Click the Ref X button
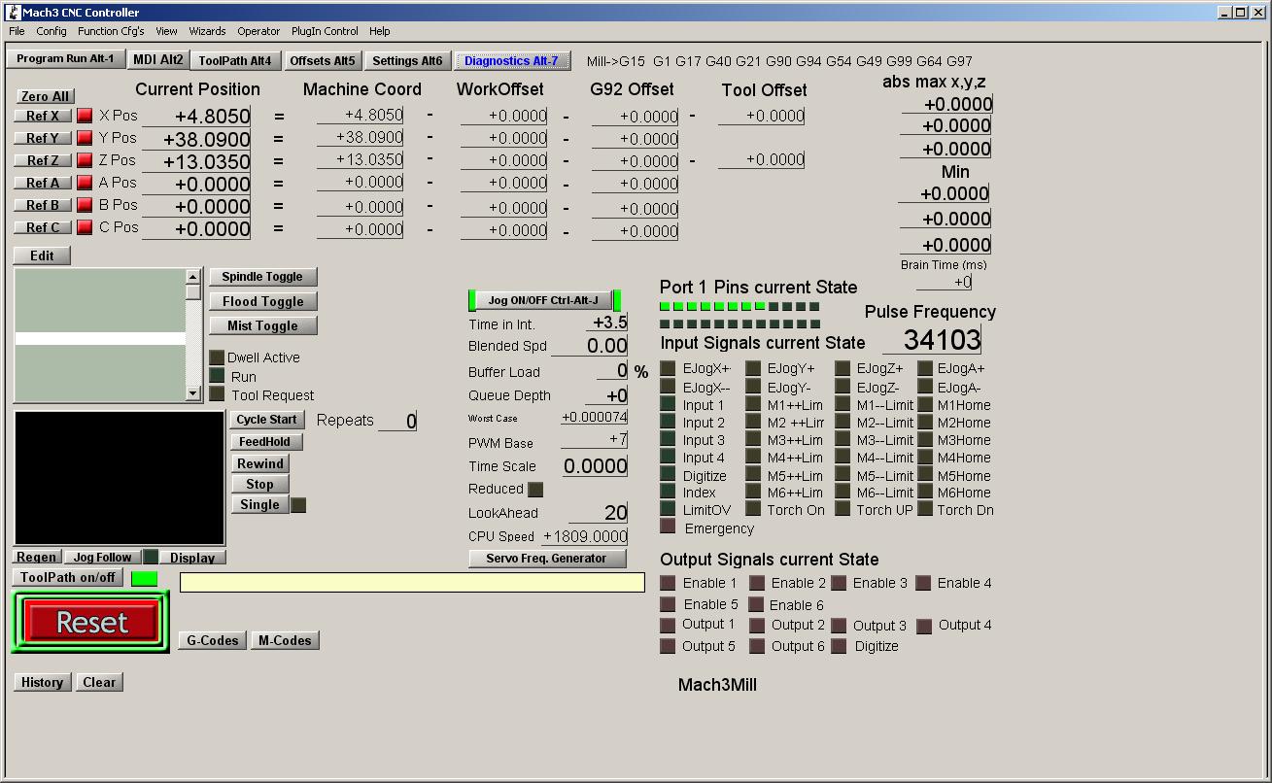The height and width of the screenshot is (783, 1272). [x=43, y=116]
